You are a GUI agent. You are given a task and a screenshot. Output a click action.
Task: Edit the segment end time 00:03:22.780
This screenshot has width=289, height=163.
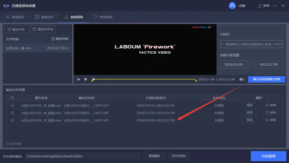click(x=269, y=64)
